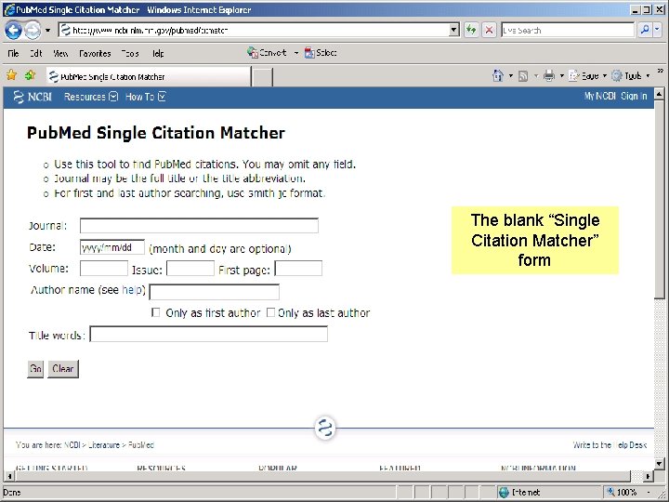Click the My NCBI link
This screenshot has height=502, width=669.
click(x=599, y=97)
